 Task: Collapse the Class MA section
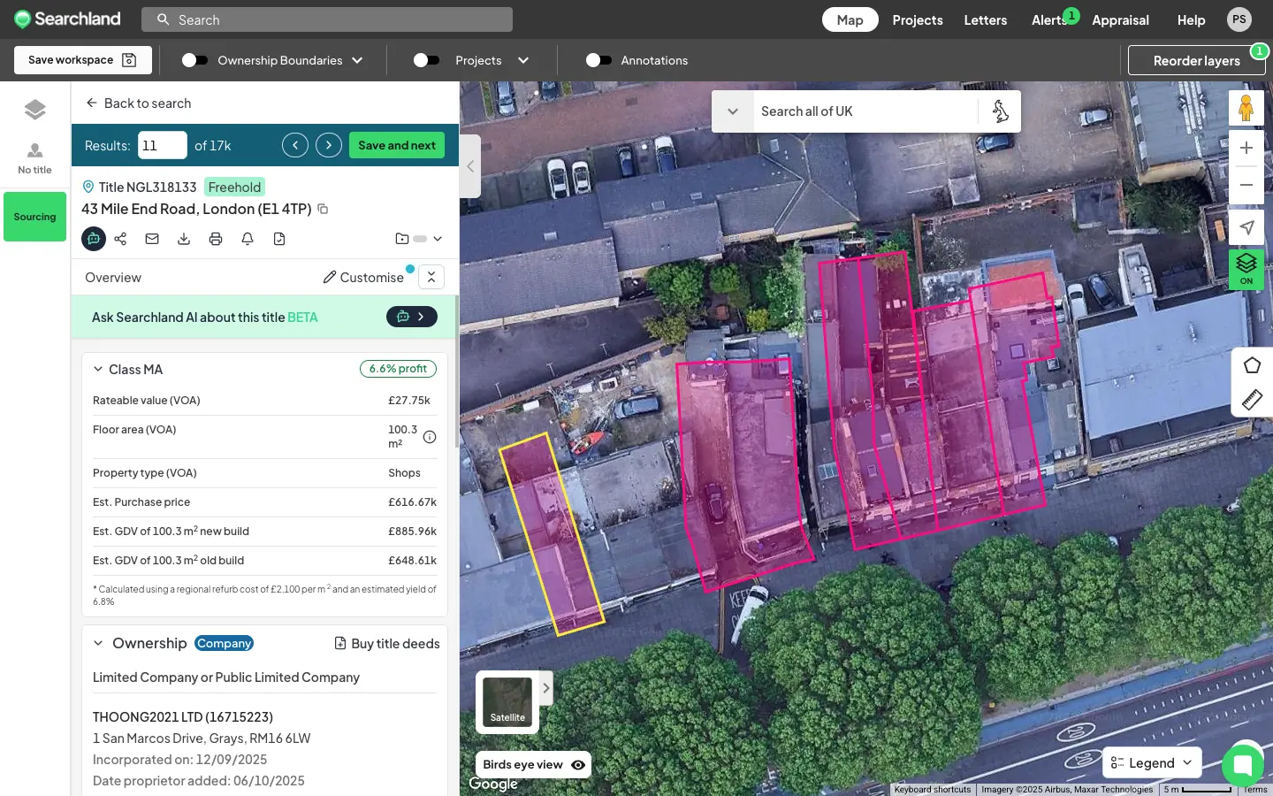click(x=98, y=370)
